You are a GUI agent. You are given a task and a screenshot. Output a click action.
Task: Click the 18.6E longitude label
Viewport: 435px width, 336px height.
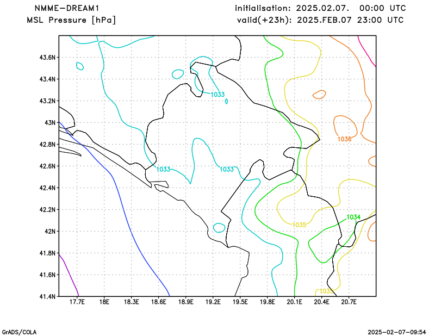159,302
